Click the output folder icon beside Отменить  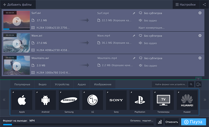(160, 122)
